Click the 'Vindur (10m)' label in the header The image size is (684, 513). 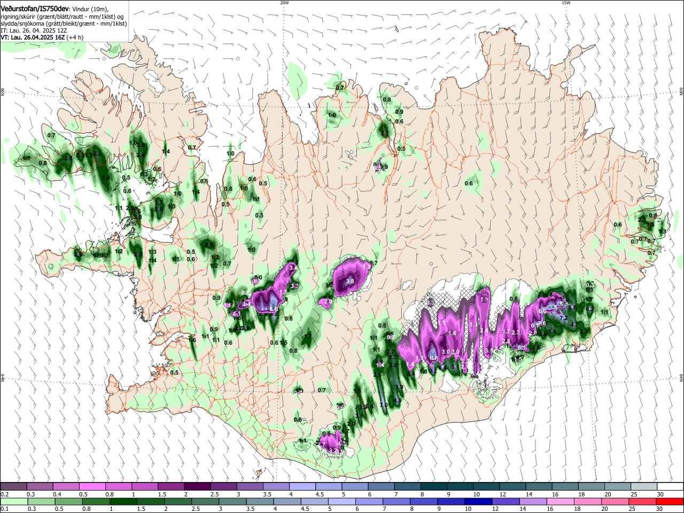tap(90, 9)
